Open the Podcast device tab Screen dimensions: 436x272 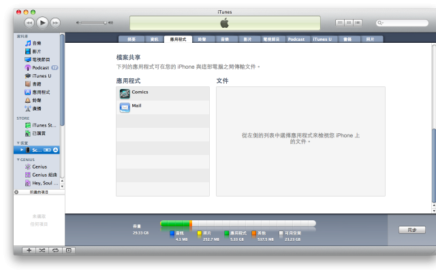pyautogui.click(x=296, y=39)
